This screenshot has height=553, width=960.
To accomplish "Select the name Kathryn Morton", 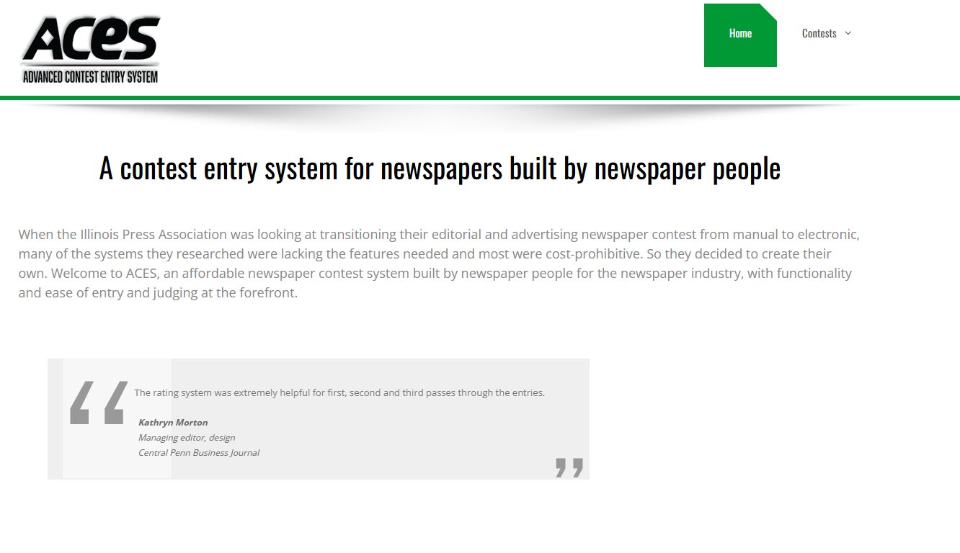I will (173, 423).
